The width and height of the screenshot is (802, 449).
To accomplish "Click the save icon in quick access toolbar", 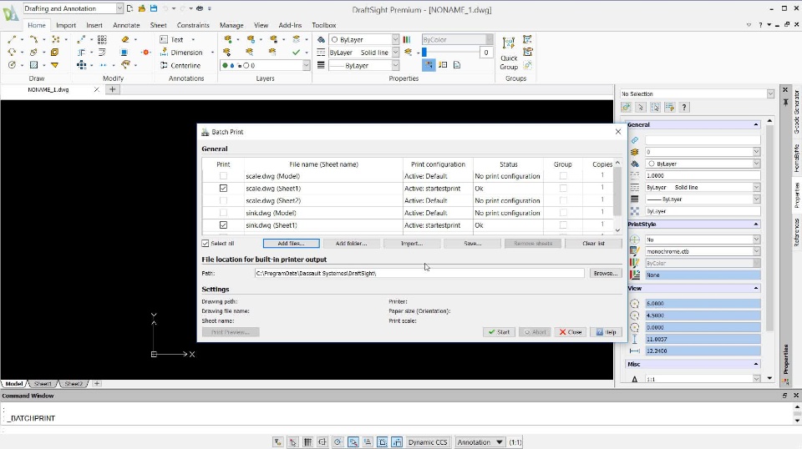I will click(153, 8).
